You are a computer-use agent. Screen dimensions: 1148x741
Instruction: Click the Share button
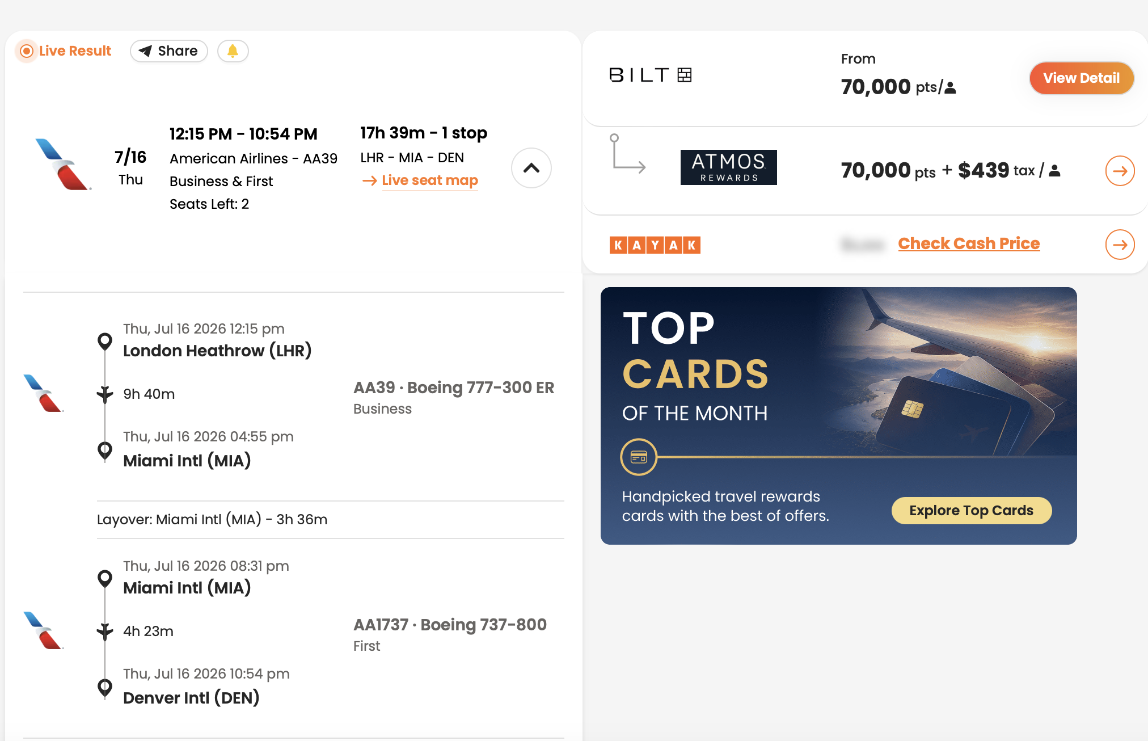pos(169,51)
